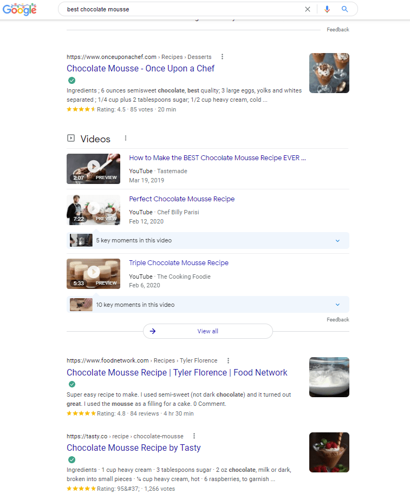The width and height of the screenshot is (410, 500).
Task: Click tasty.co recipe breadcrumb URL
Action: pyautogui.click(x=125, y=436)
